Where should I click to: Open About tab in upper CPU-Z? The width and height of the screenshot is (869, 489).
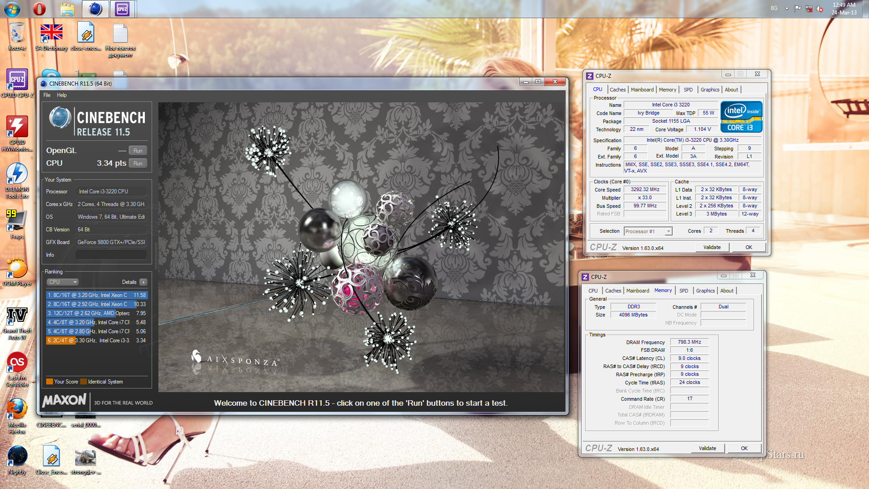[731, 90]
